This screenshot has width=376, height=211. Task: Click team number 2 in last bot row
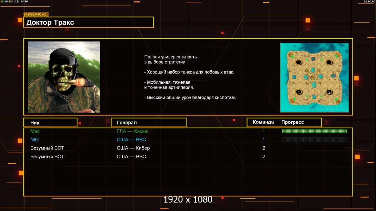264,156
